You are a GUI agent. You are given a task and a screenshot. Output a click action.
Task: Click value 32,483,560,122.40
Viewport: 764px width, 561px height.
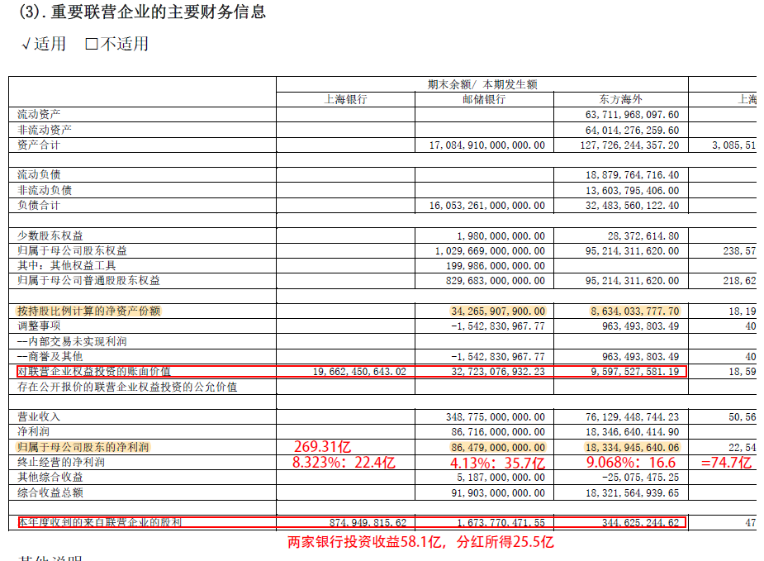pyautogui.click(x=632, y=206)
